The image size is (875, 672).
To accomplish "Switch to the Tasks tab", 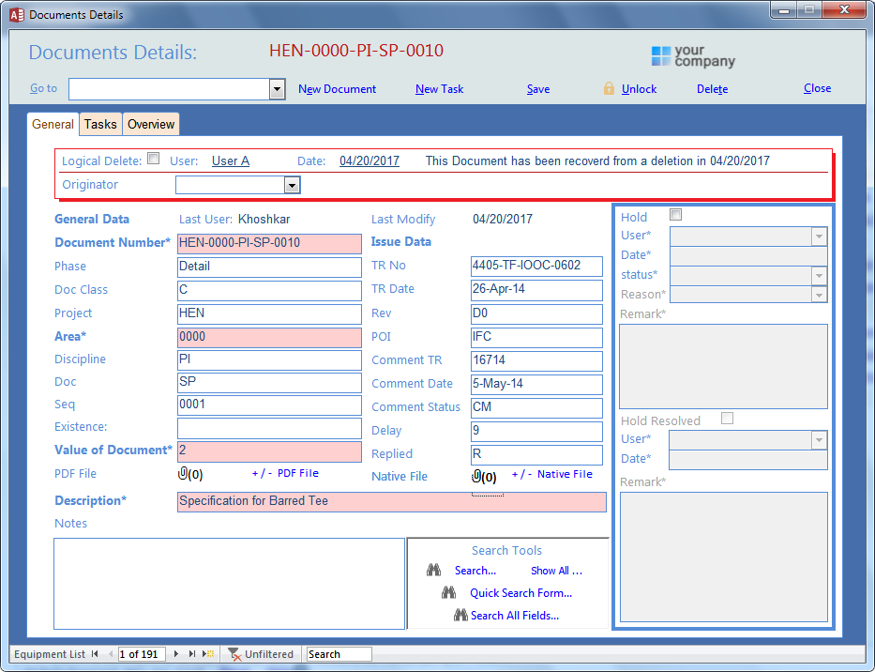I will (x=100, y=124).
